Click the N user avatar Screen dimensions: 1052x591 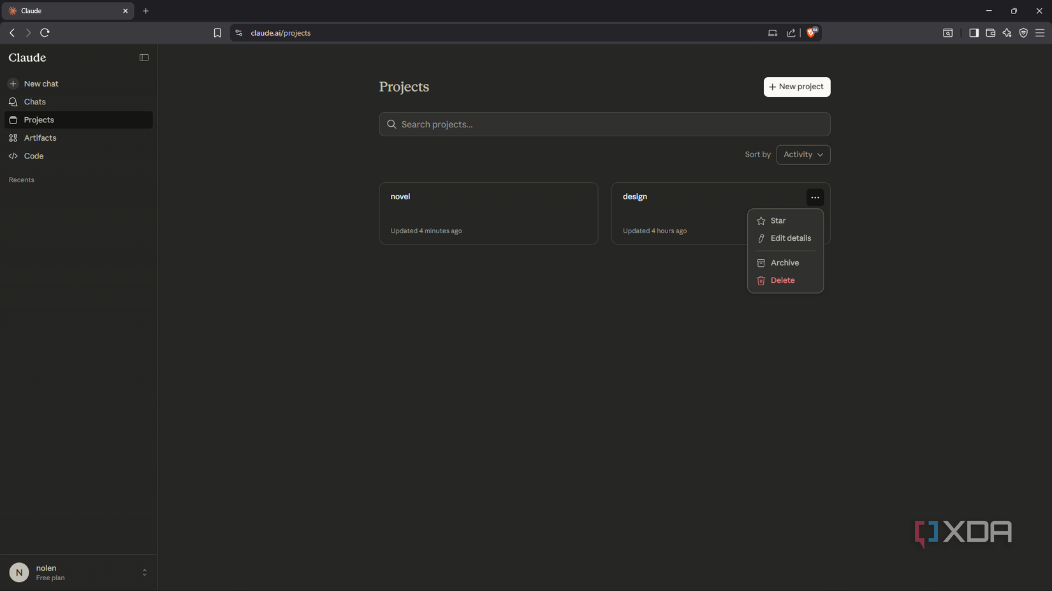[19, 573]
